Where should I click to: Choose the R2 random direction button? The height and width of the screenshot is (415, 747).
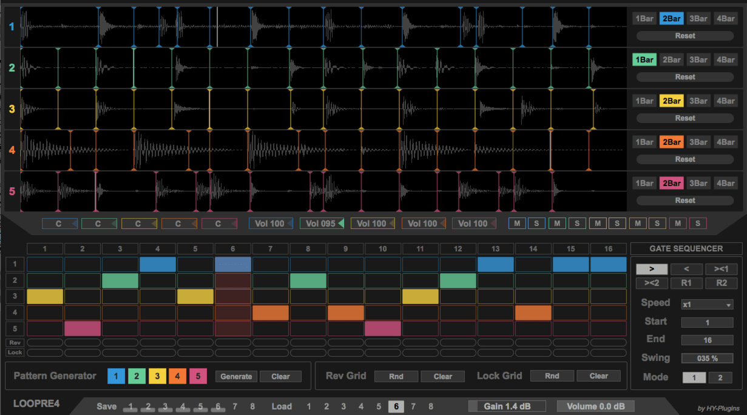tap(721, 283)
